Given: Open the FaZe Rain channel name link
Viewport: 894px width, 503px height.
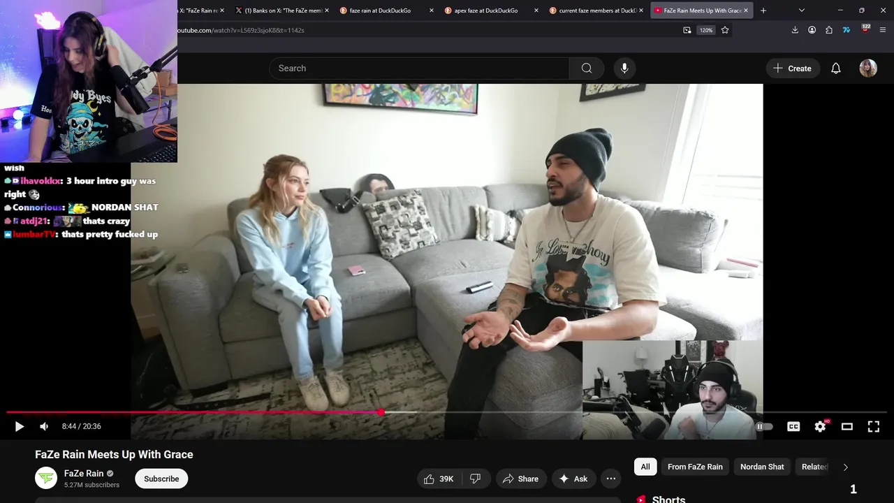Looking at the screenshot, I should pyautogui.click(x=84, y=473).
